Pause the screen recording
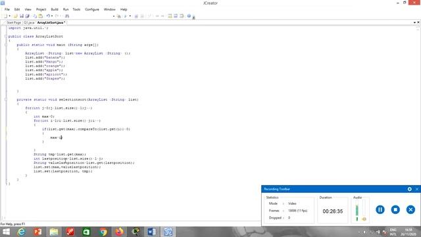The image size is (421, 237). [x=380, y=209]
